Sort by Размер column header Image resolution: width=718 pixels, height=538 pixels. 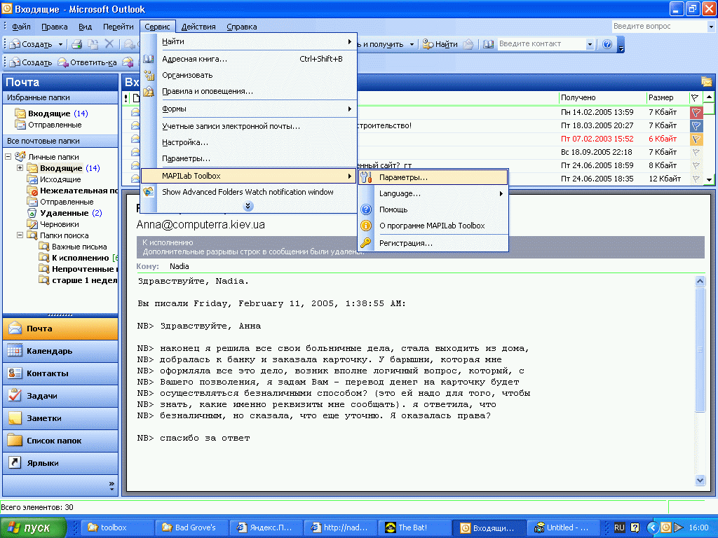[x=668, y=97]
